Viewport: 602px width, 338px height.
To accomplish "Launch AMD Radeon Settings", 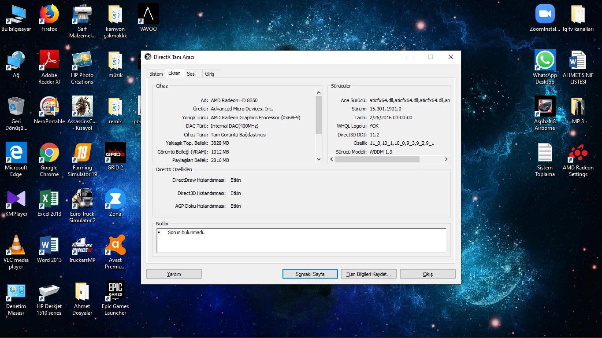I will 578,160.
